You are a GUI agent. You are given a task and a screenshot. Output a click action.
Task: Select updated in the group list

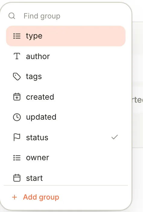(x=66, y=117)
